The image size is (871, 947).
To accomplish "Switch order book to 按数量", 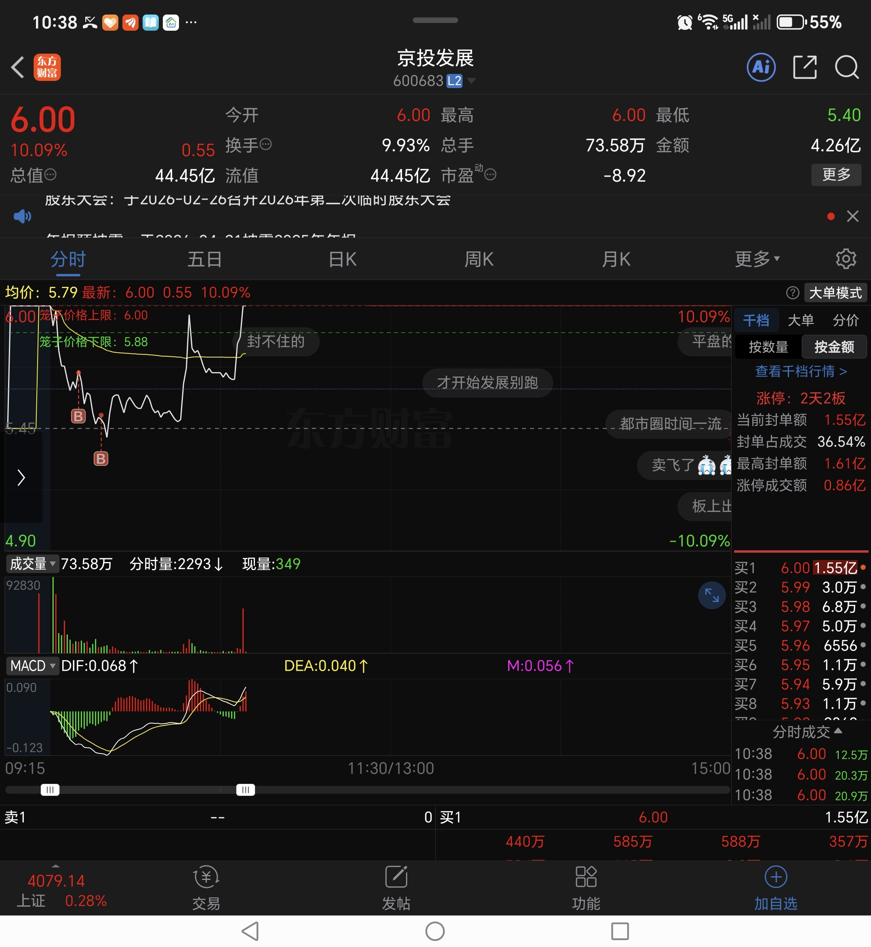I will pyautogui.click(x=768, y=347).
